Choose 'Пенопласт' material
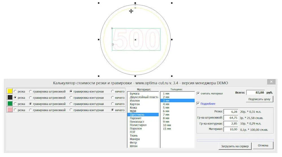Screen dimensions: 282x157 click(x=143, y=121)
